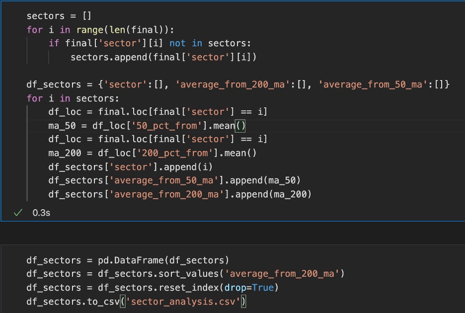Click pd.DataFrame in the second cell
The width and height of the screenshot is (465, 313).
point(131,260)
